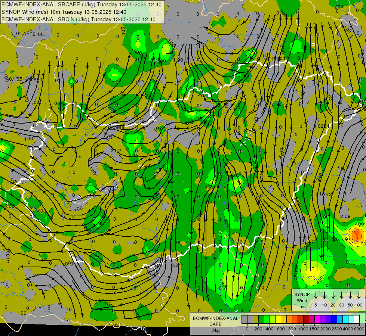This screenshot has height=336, width=366.
Task: Click the SYNOP wind legend arrow above 10
Action: [x=324, y=295]
